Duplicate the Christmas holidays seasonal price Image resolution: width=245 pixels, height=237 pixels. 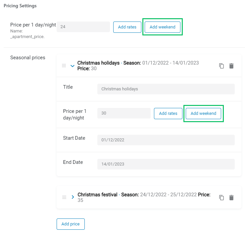(x=221, y=66)
